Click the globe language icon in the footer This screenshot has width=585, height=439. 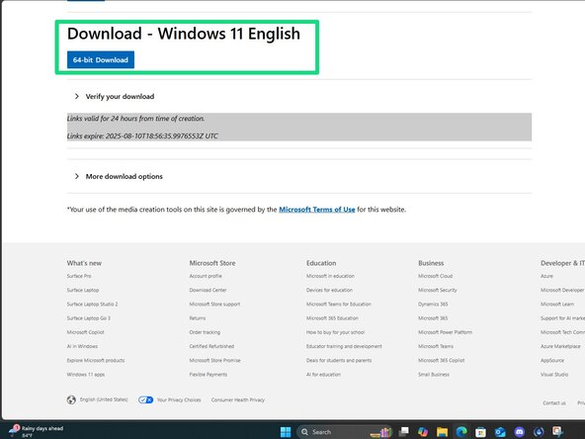point(71,399)
